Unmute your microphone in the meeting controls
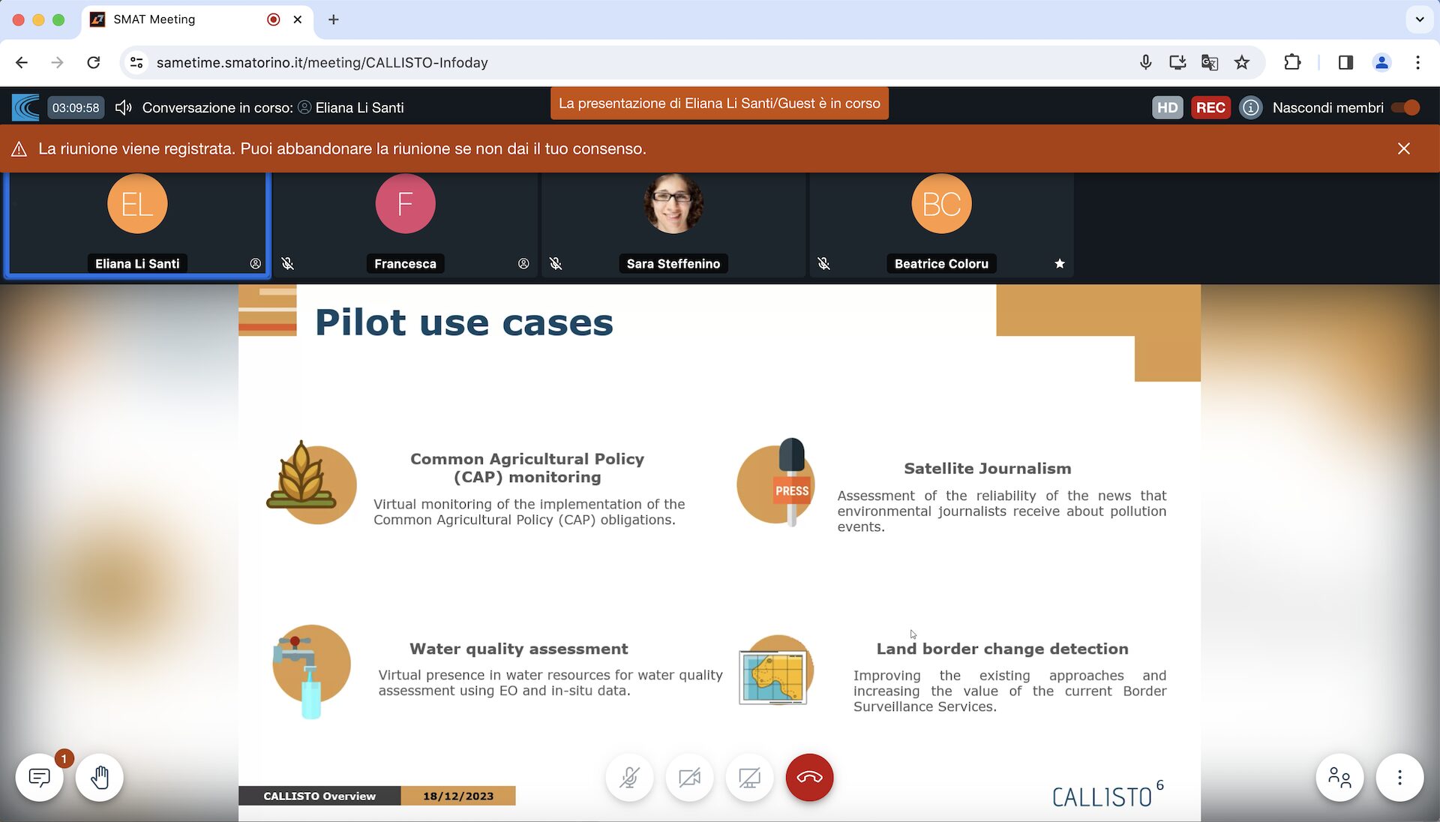This screenshot has width=1440, height=822. tap(629, 778)
